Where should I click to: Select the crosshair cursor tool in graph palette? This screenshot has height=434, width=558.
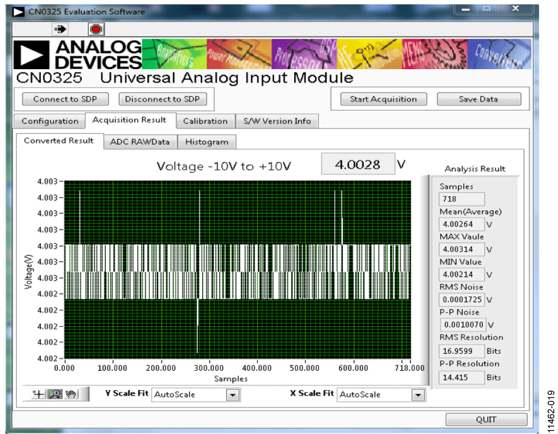[38, 394]
